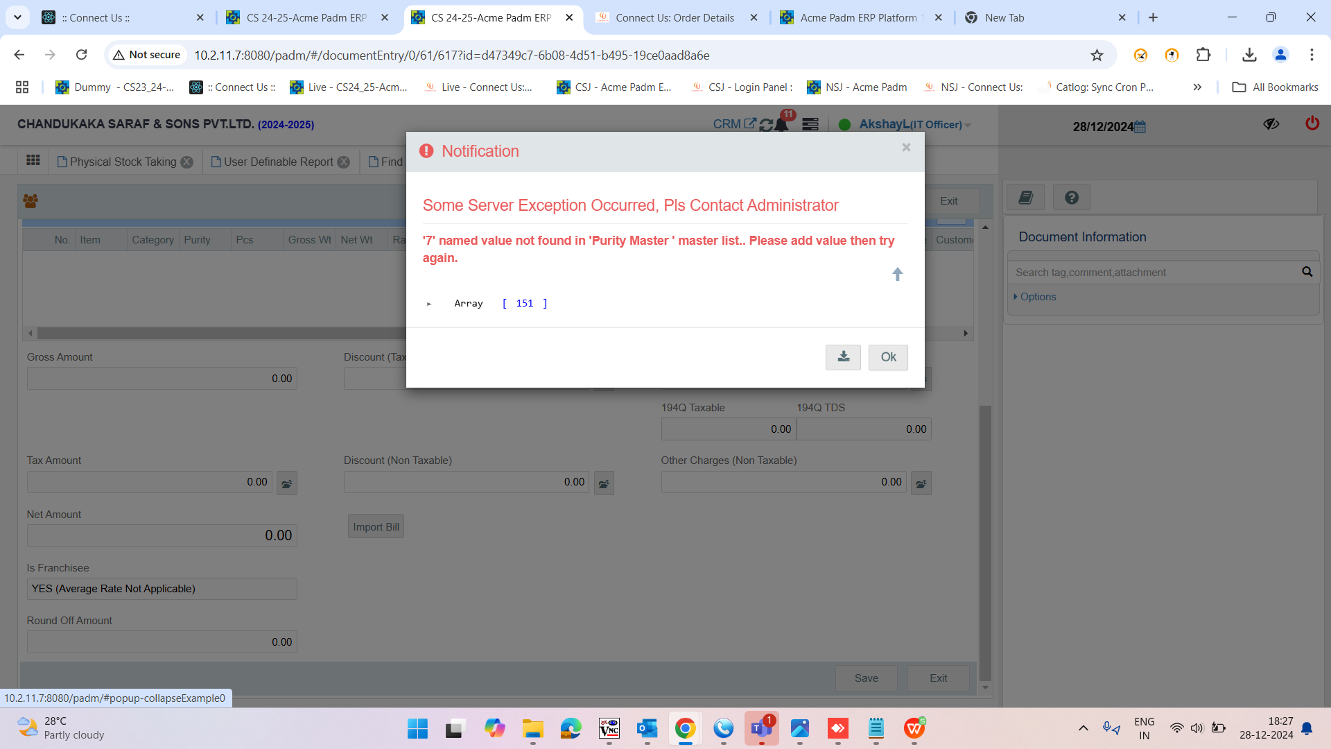Reload the page
The height and width of the screenshot is (749, 1331).
81,55
